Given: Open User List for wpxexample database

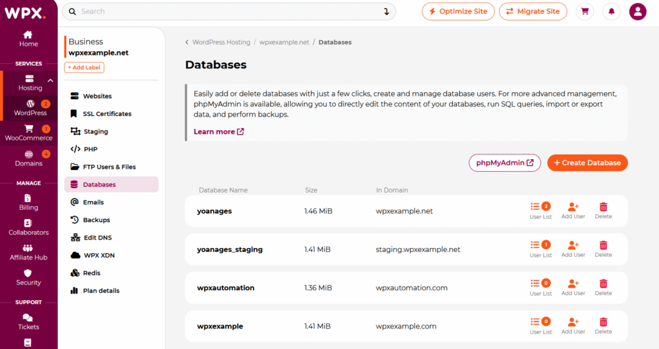Looking at the screenshot, I should [x=541, y=326].
